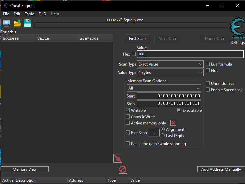This screenshot has height=184, width=245.
Task: Click the Next Scan button
Action: (167, 39)
